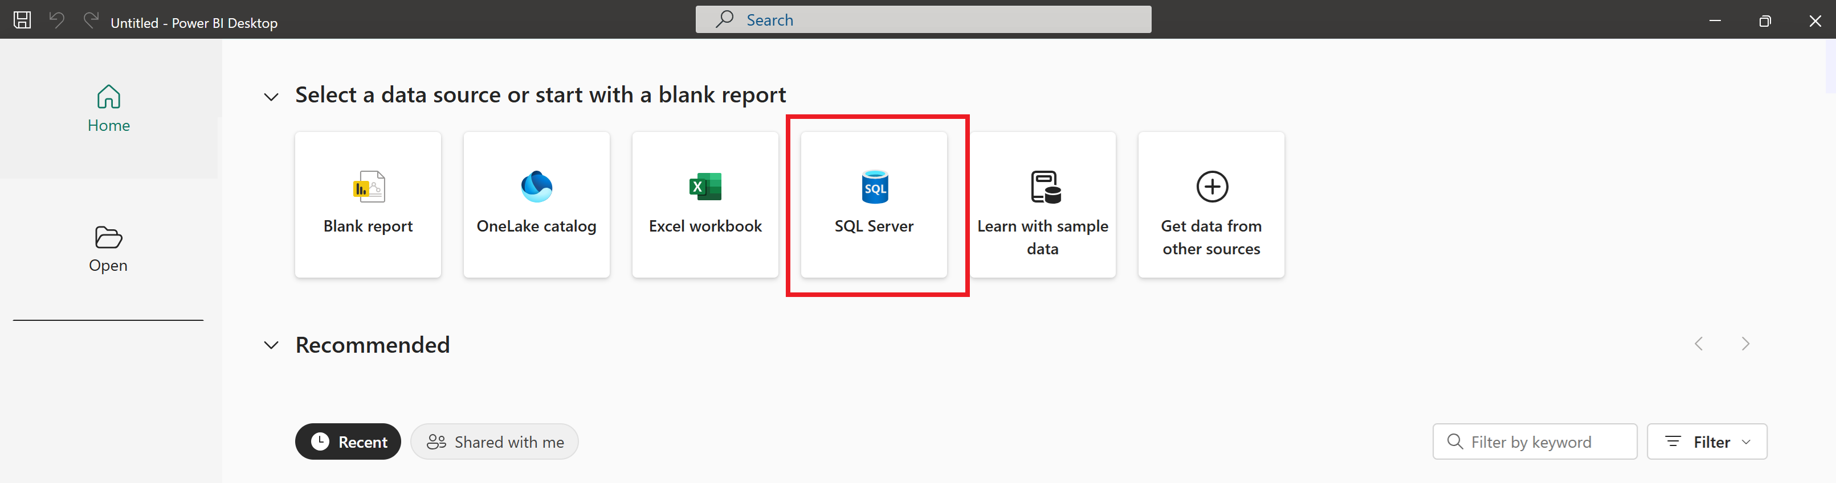Click the Filter by keyword field
The width and height of the screenshot is (1836, 483).
1535,441
